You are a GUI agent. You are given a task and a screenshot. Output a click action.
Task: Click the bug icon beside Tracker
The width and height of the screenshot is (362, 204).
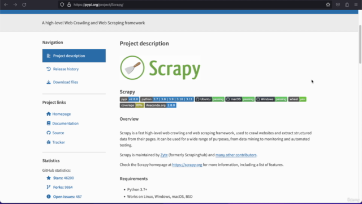click(49, 142)
